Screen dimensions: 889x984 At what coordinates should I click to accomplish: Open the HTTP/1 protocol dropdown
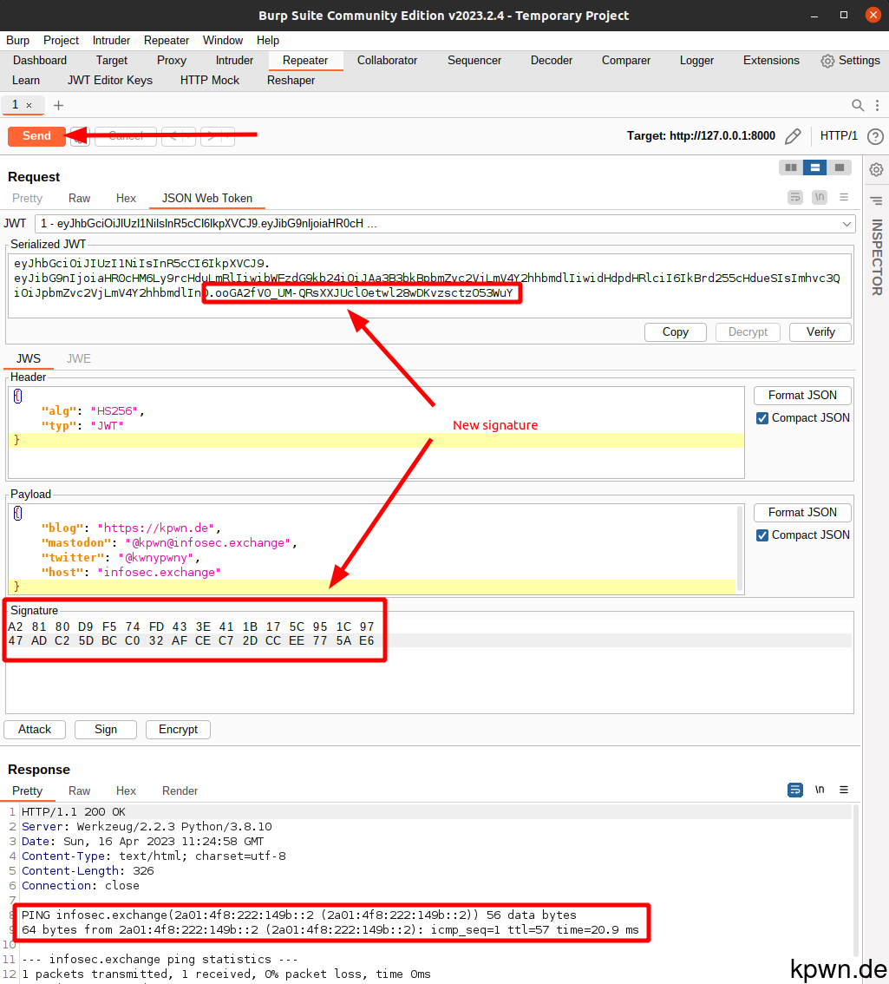838,135
